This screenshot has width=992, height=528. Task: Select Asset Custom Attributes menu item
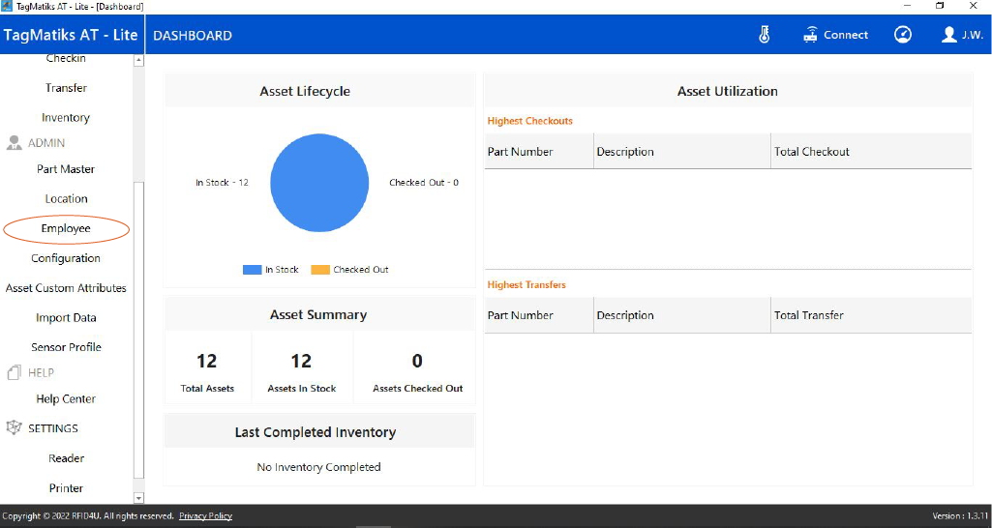(x=66, y=288)
